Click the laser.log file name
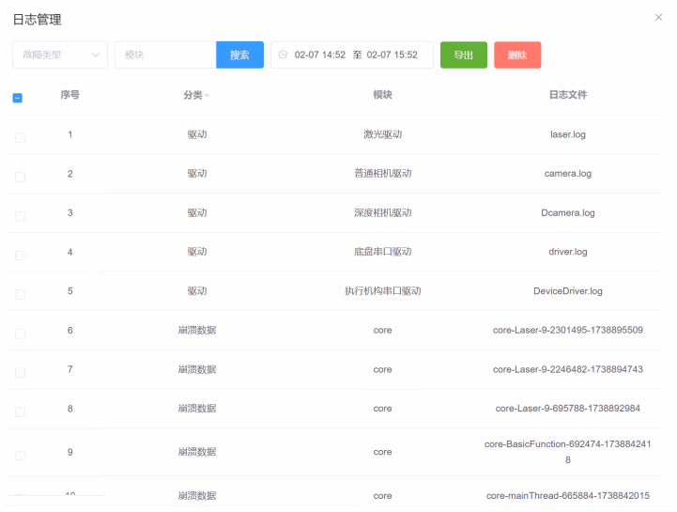 pos(568,134)
